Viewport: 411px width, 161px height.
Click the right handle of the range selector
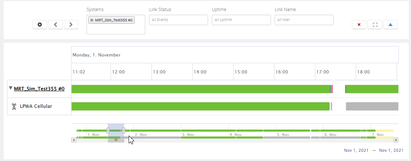(x=123, y=130)
